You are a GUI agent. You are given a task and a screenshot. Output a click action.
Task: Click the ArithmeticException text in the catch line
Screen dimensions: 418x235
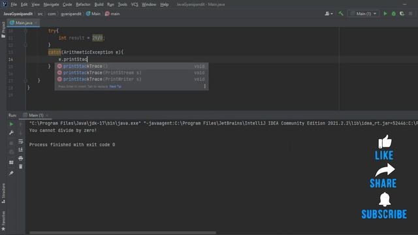[88, 52]
